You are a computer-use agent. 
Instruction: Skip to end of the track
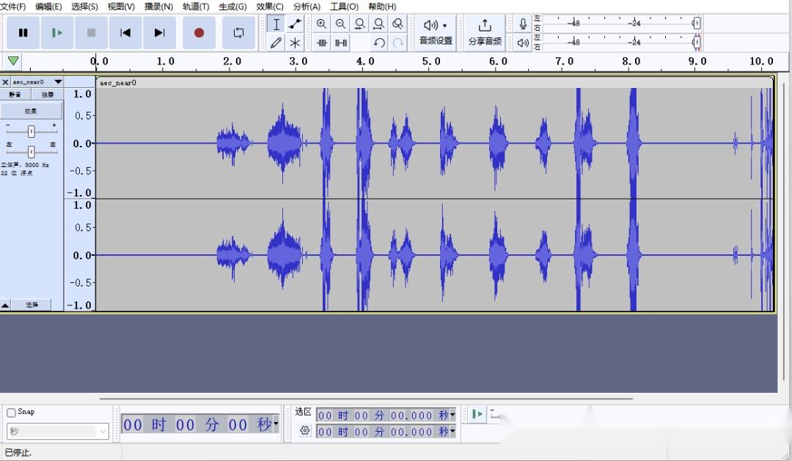coord(160,33)
